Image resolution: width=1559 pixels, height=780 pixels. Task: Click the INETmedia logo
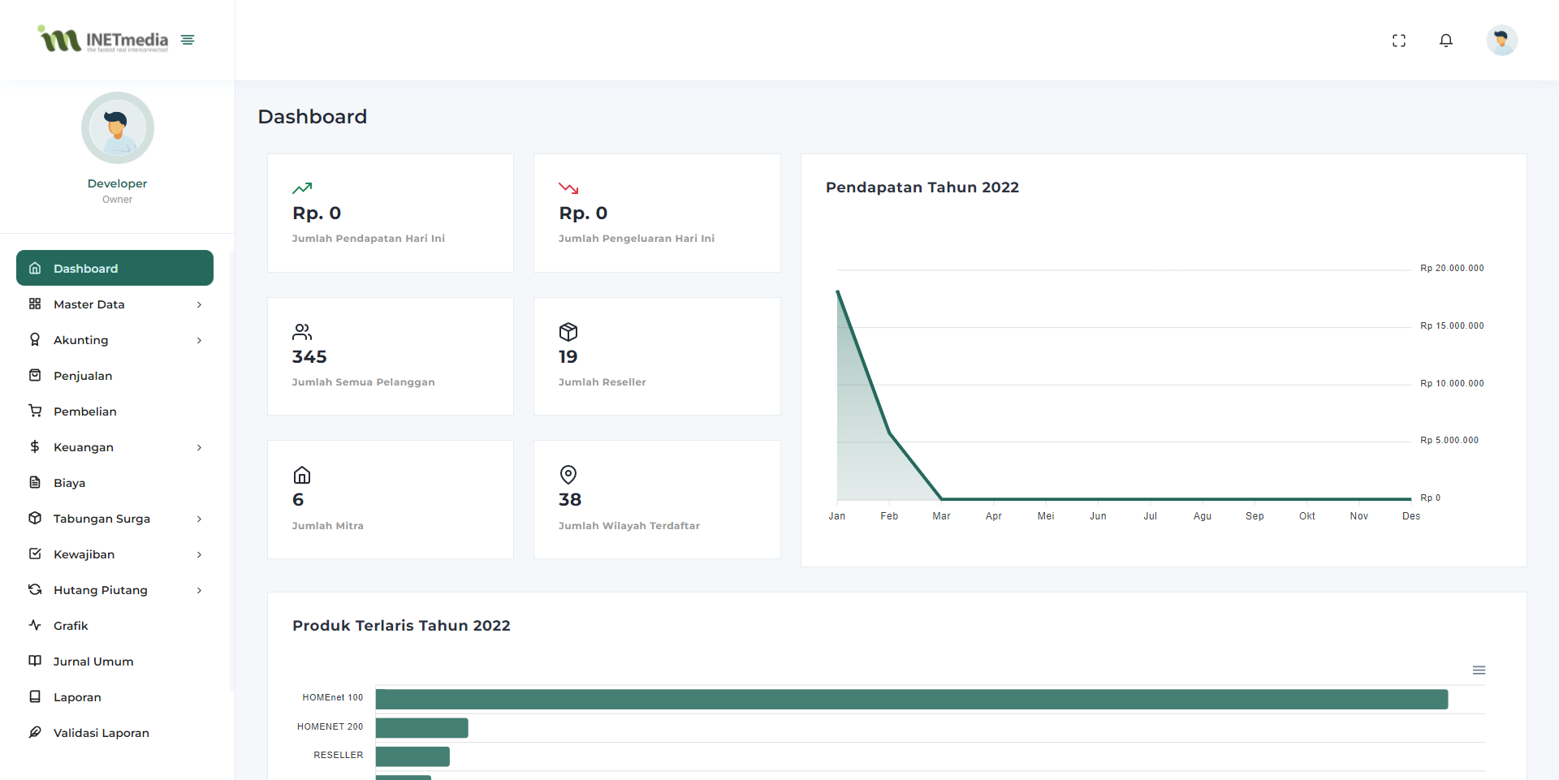pos(103,40)
